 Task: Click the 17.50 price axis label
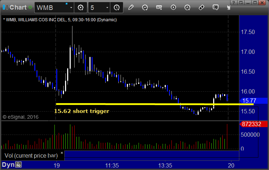[248, 32]
